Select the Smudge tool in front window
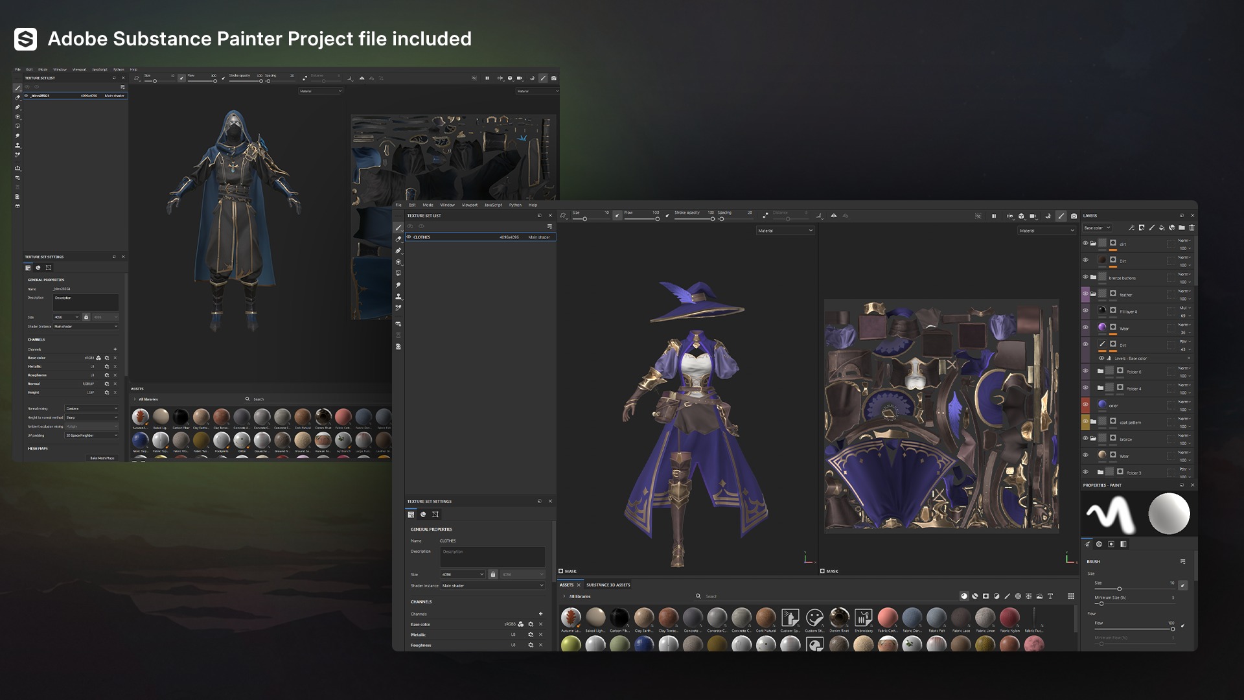This screenshot has height=700, width=1244. click(398, 285)
